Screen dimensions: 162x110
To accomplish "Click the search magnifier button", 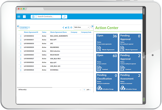I will click(64, 17).
